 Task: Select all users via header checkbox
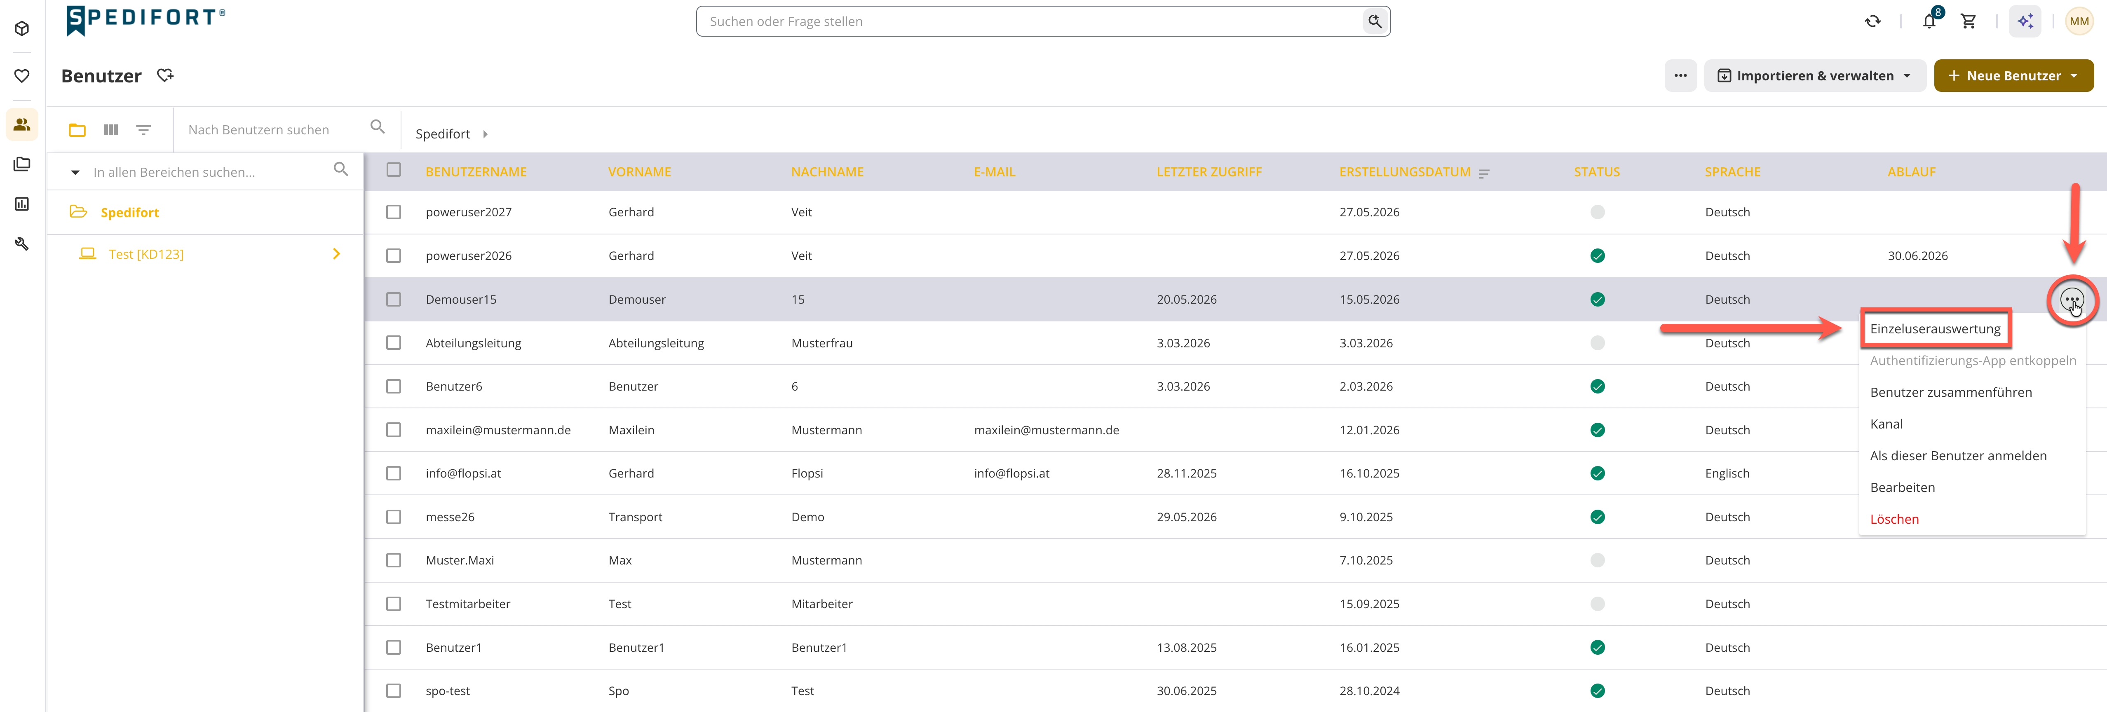[x=394, y=170]
